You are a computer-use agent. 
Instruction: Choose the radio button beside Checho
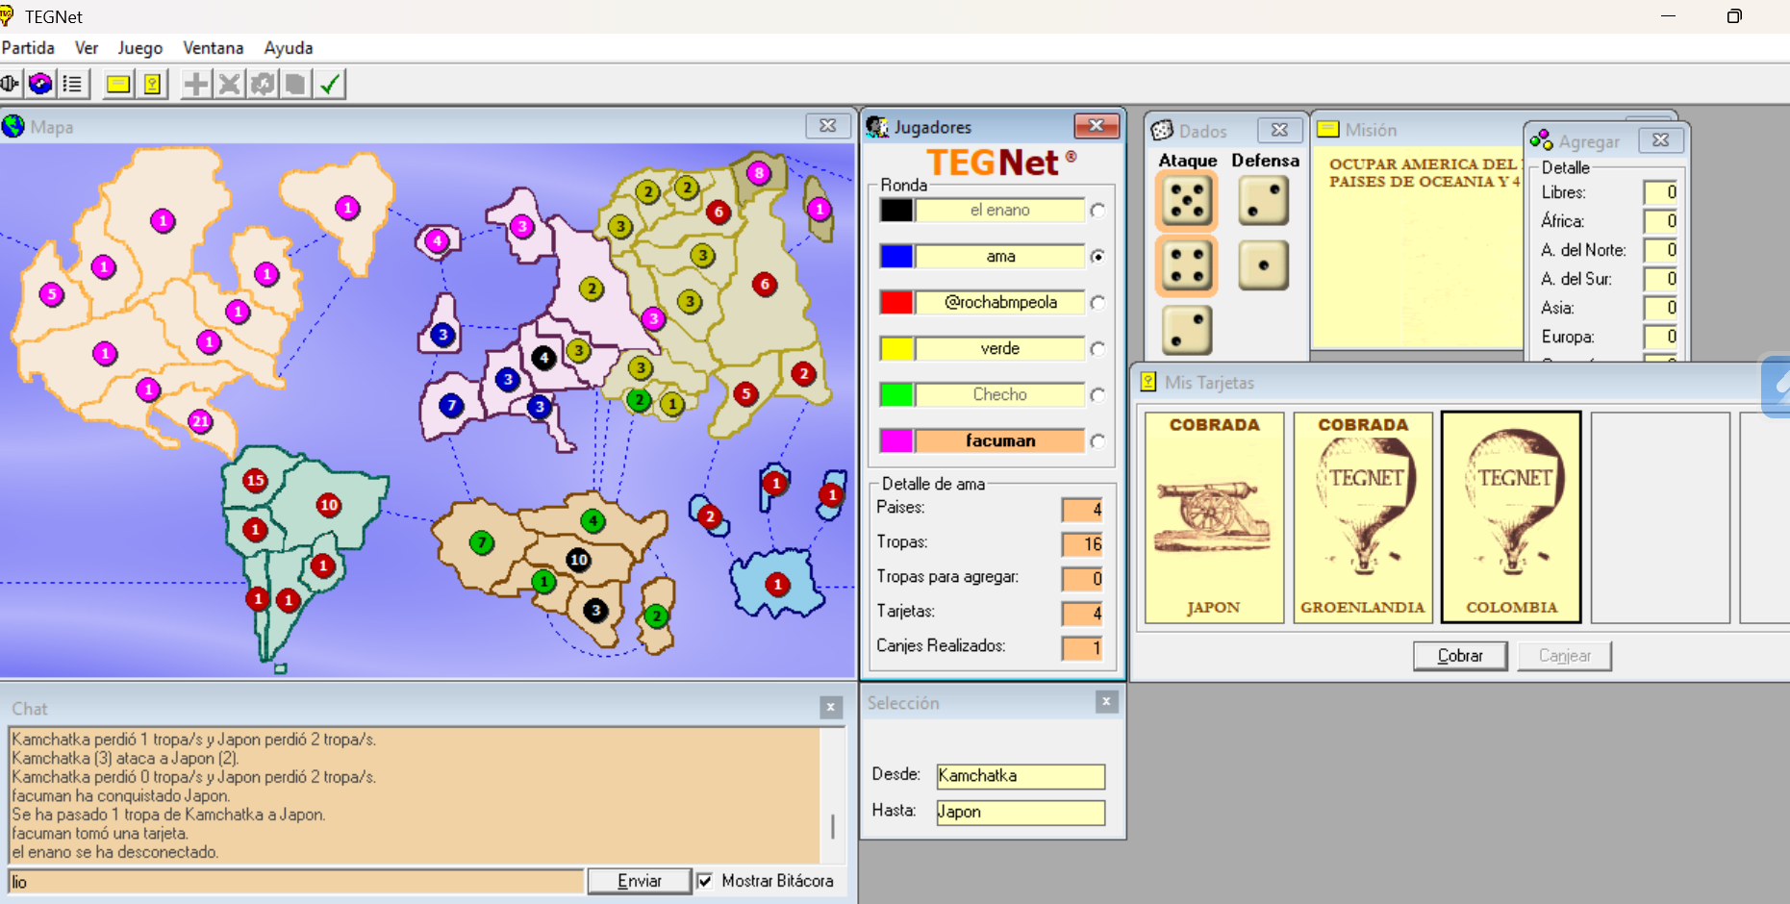[1097, 395]
